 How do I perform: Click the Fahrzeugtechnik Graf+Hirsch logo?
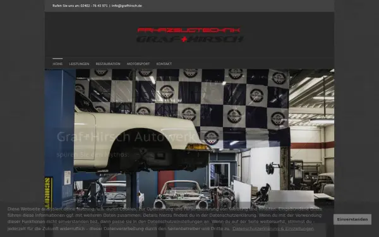click(x=189, y=35)
